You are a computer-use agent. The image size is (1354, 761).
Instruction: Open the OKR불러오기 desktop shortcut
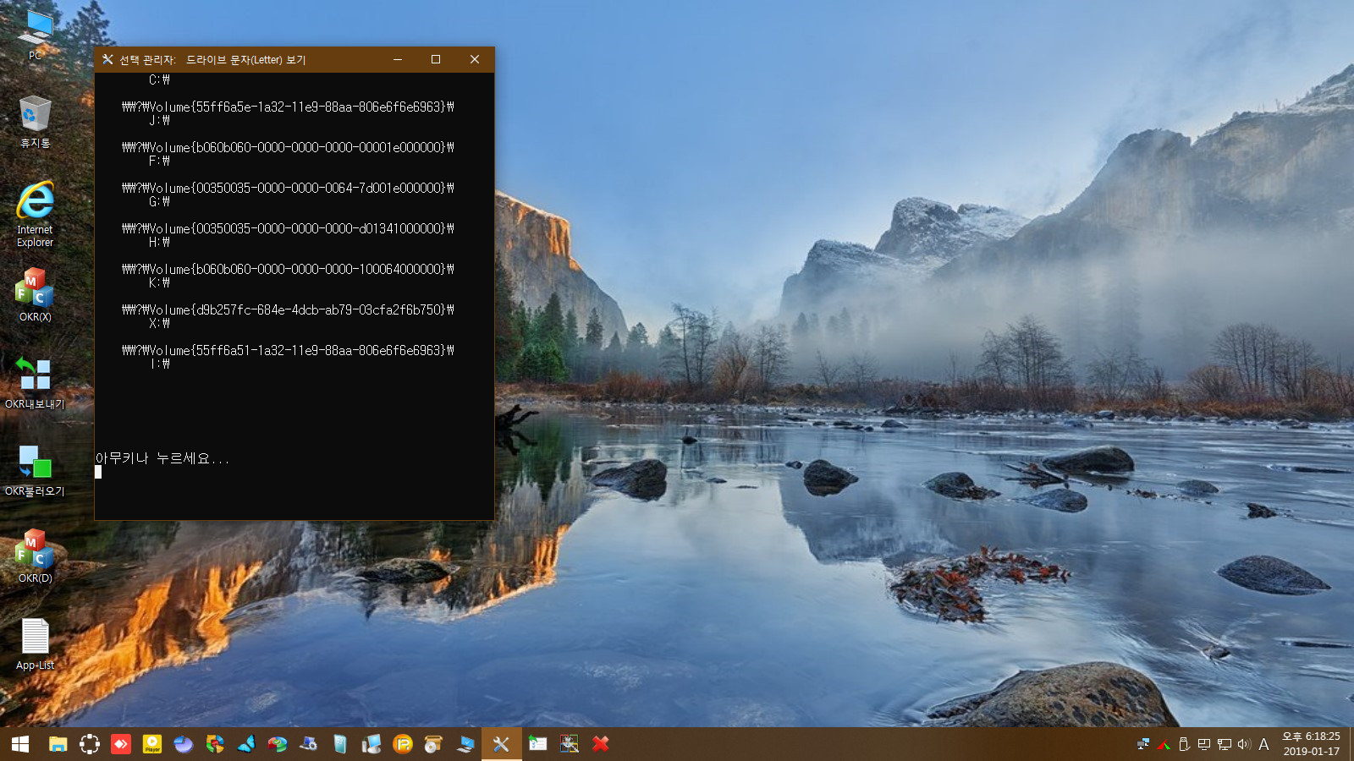[35, 470]
